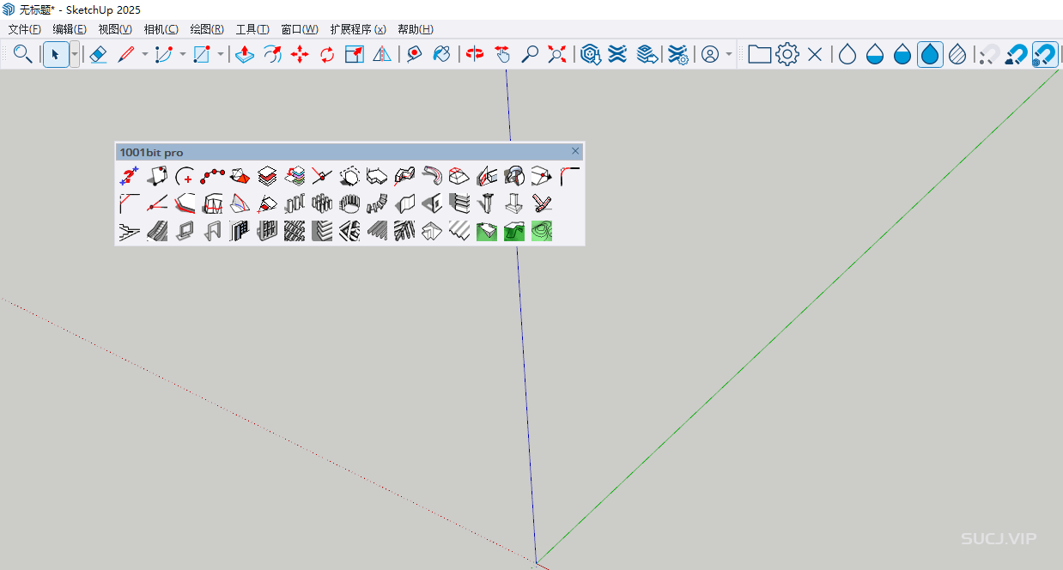Click the X icon beside the gear

815,54
